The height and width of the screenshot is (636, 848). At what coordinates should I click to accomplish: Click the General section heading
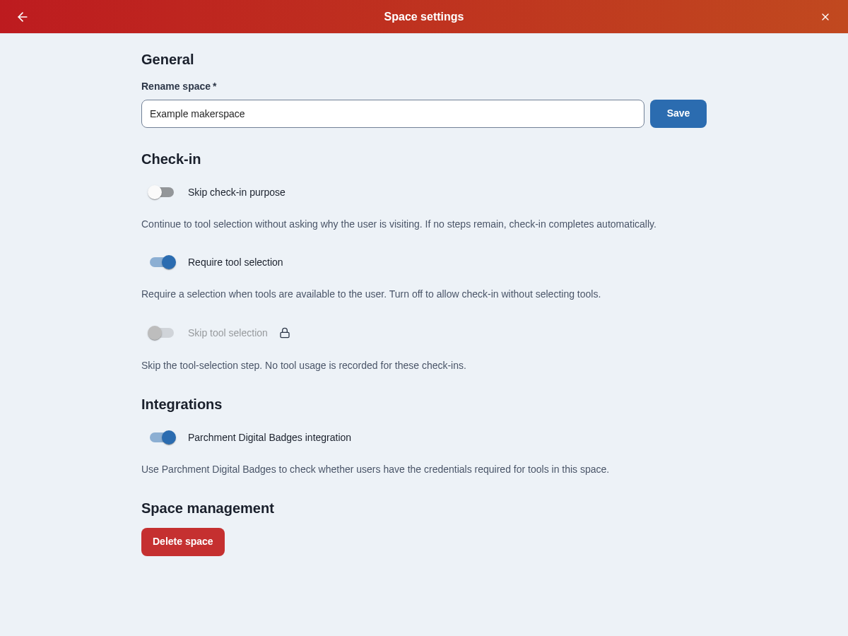click(167, 60)
